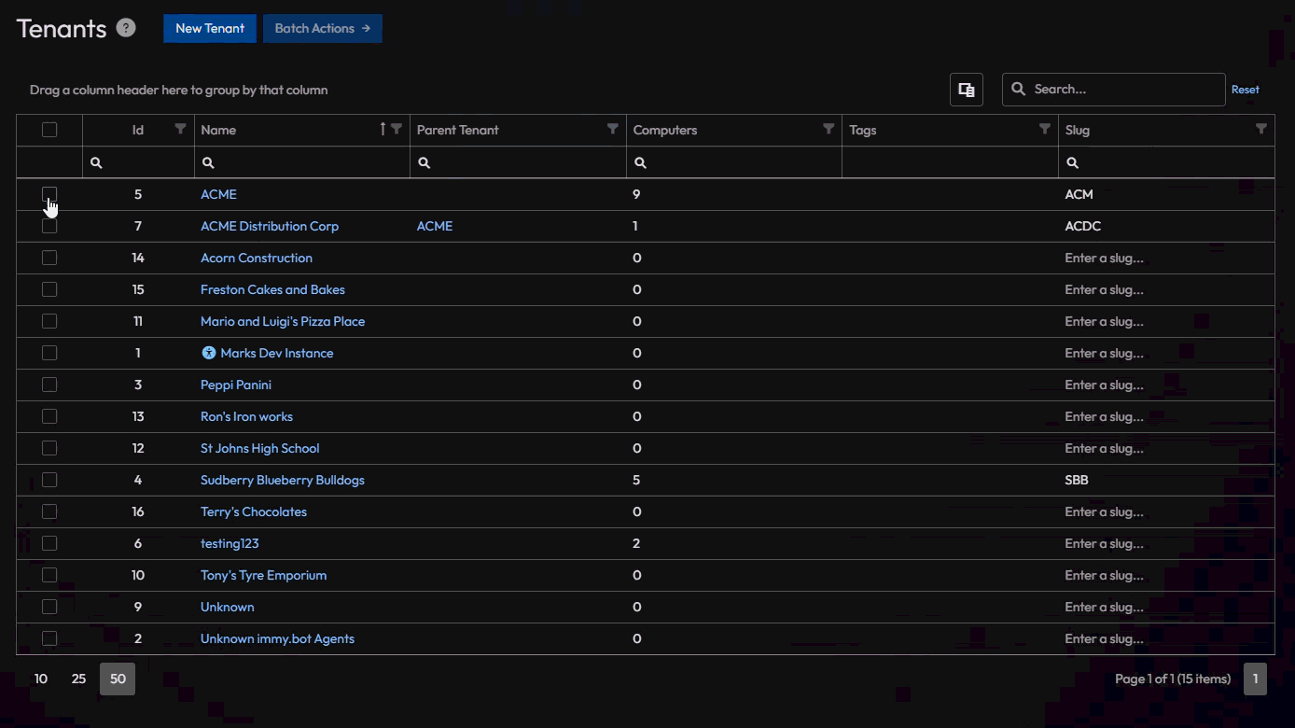
Task: Select the Peppi Panini row checkbox
Action: tap(49, 385)
